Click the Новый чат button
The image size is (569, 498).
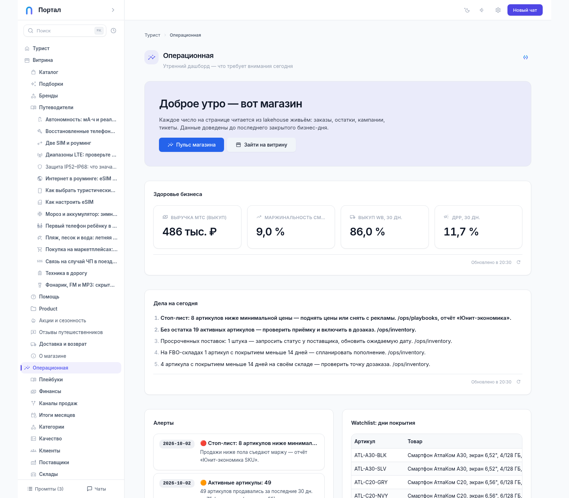525,10
